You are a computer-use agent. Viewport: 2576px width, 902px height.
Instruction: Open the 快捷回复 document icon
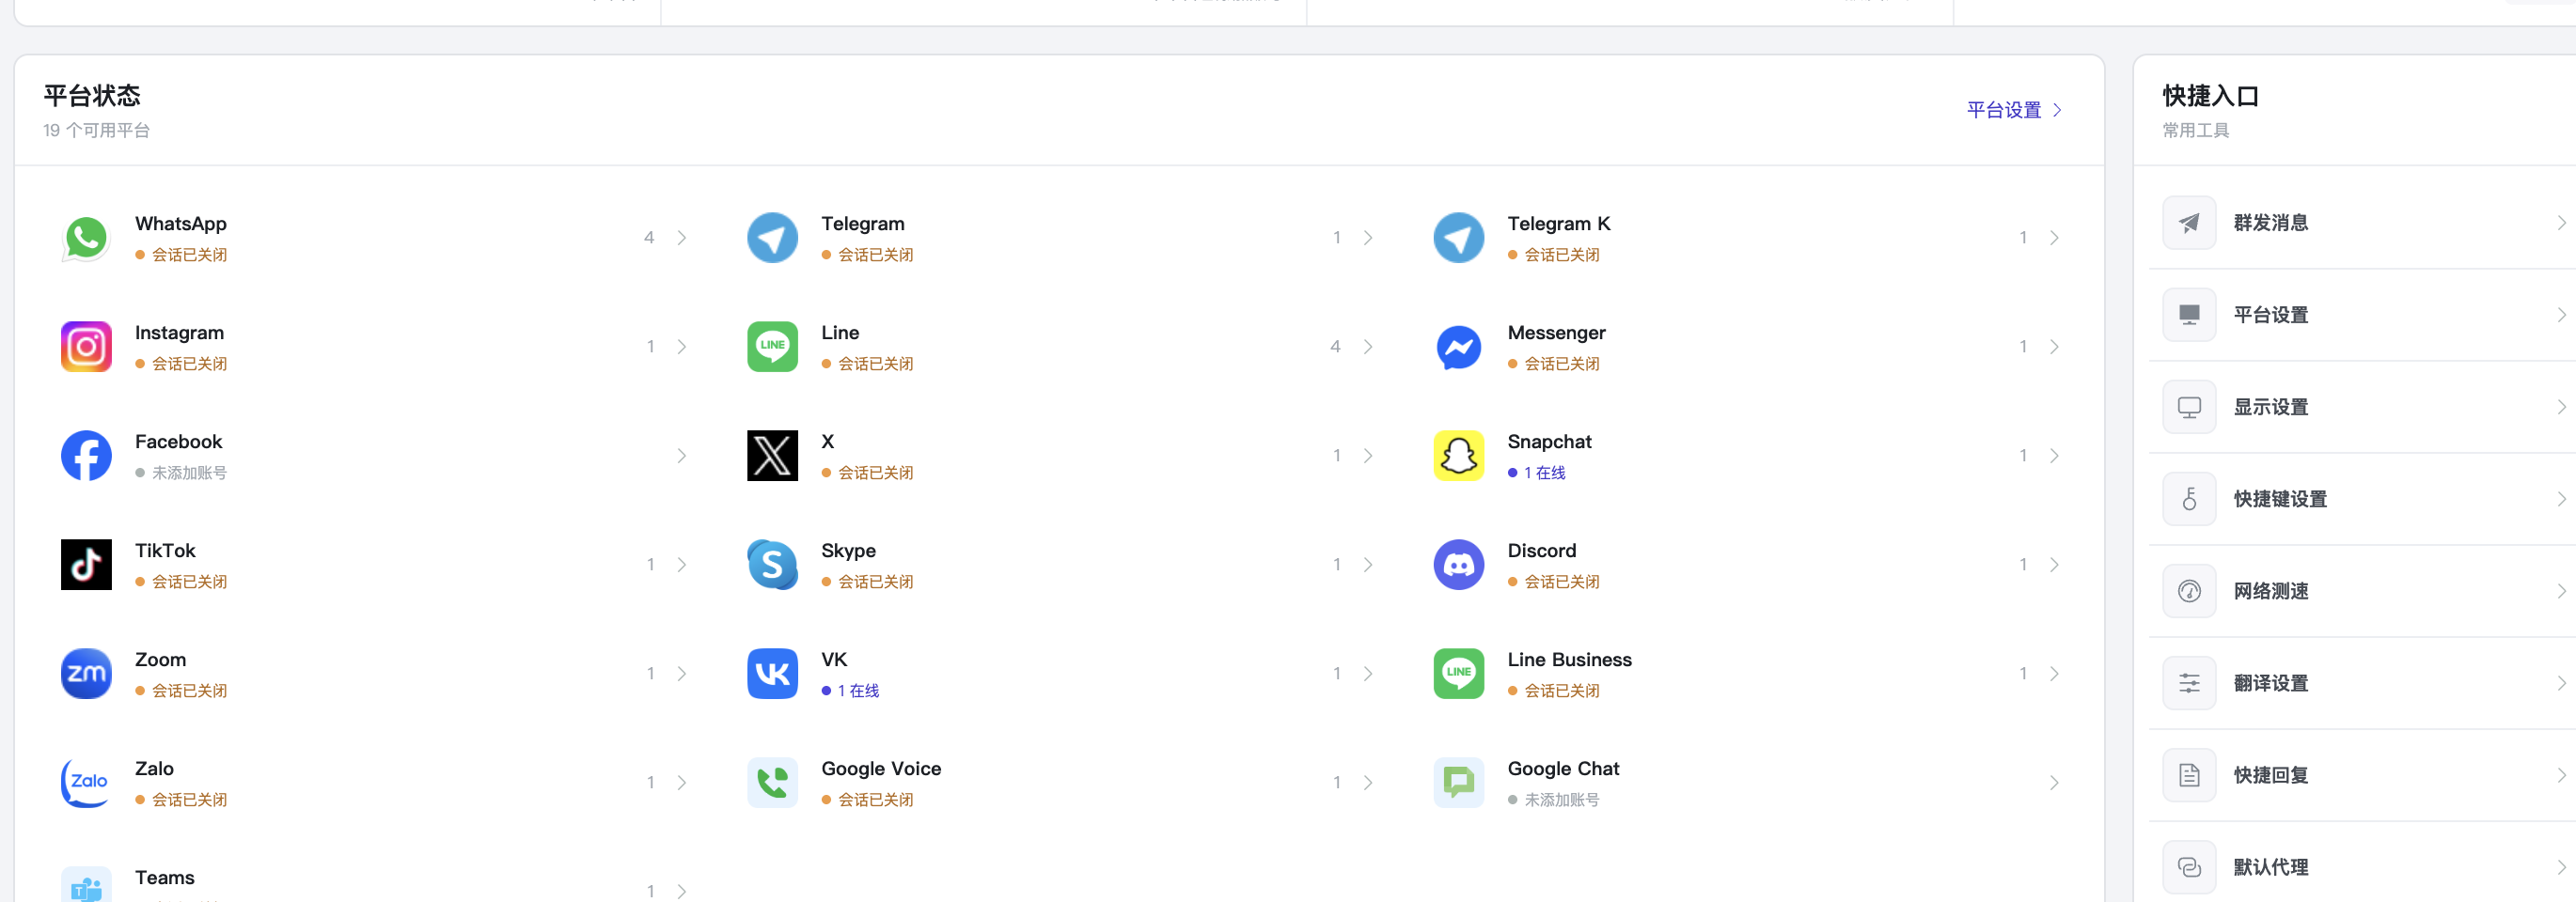pos(2189,775)
